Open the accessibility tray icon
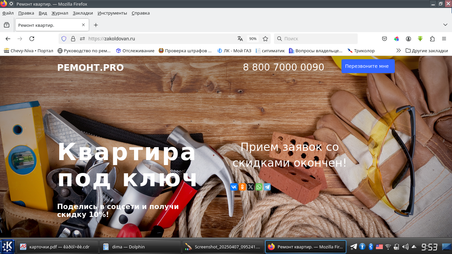The image size is (452, 254). click(363, 247)
